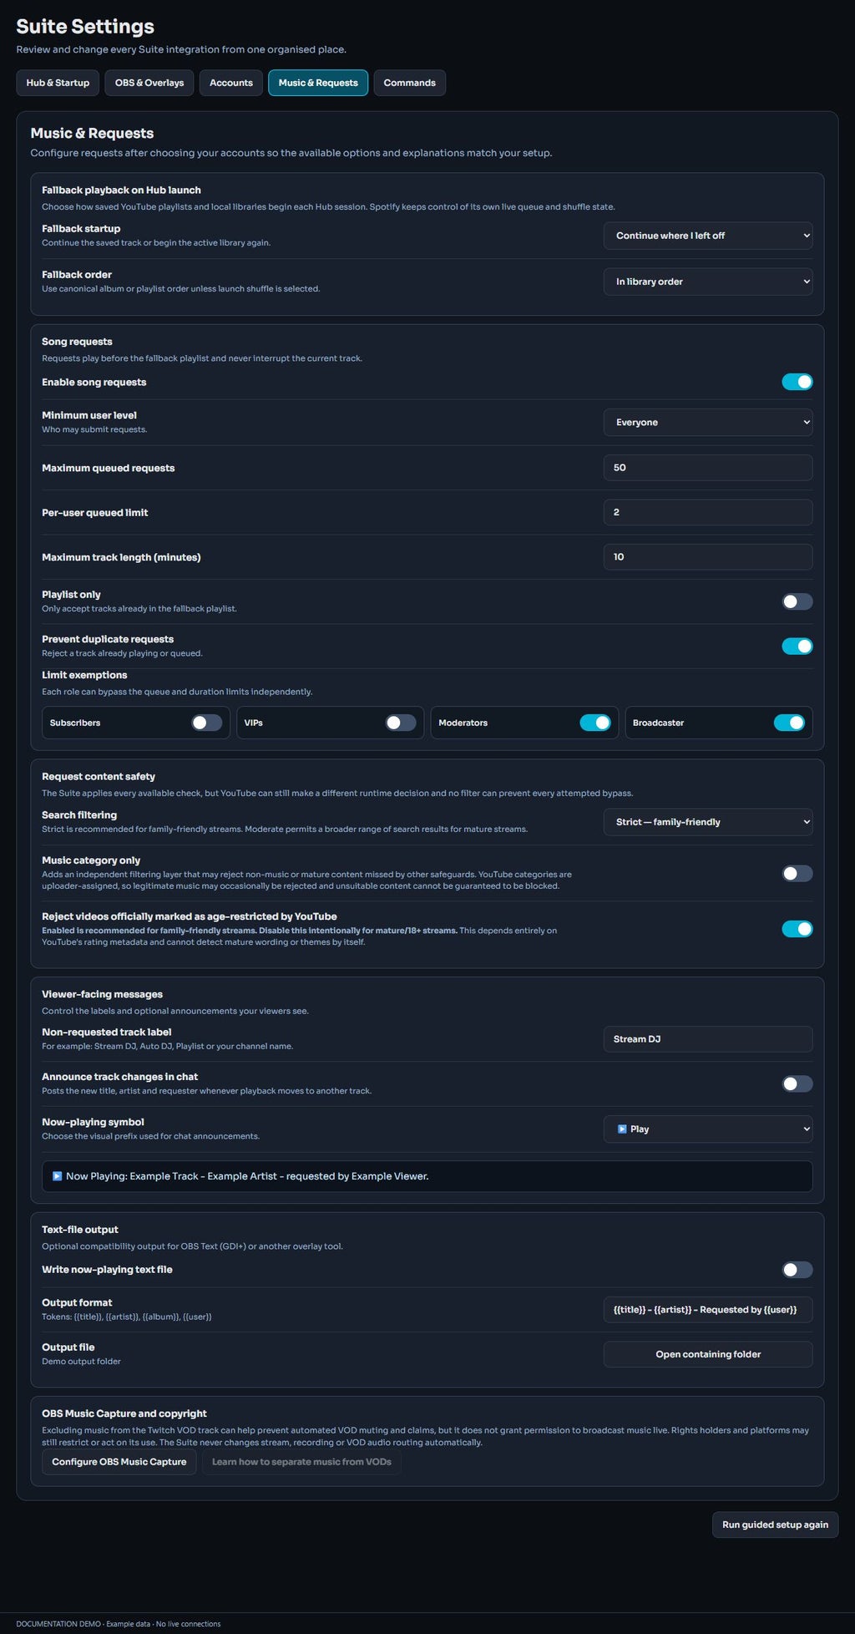Click the DOCUMENTATION DEMO footer text
Image resolution: width=855 pixels, height=1634 pixels.
pyautogui.click(x=119, y=1624)
